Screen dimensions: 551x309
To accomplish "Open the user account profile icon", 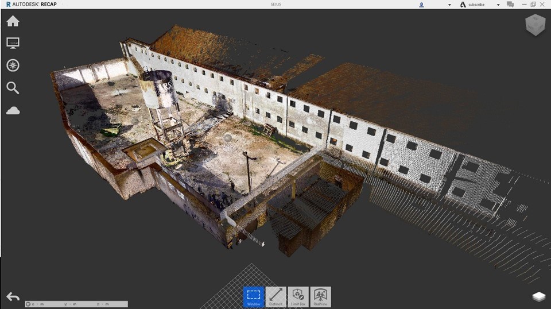I will point(421,5).
